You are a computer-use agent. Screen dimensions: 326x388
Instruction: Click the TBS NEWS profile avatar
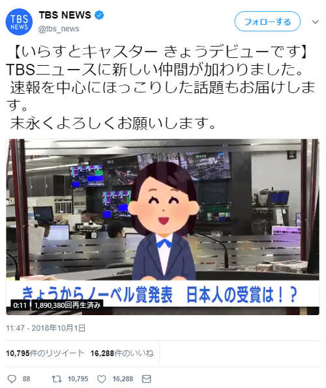[x=19, y=21]
